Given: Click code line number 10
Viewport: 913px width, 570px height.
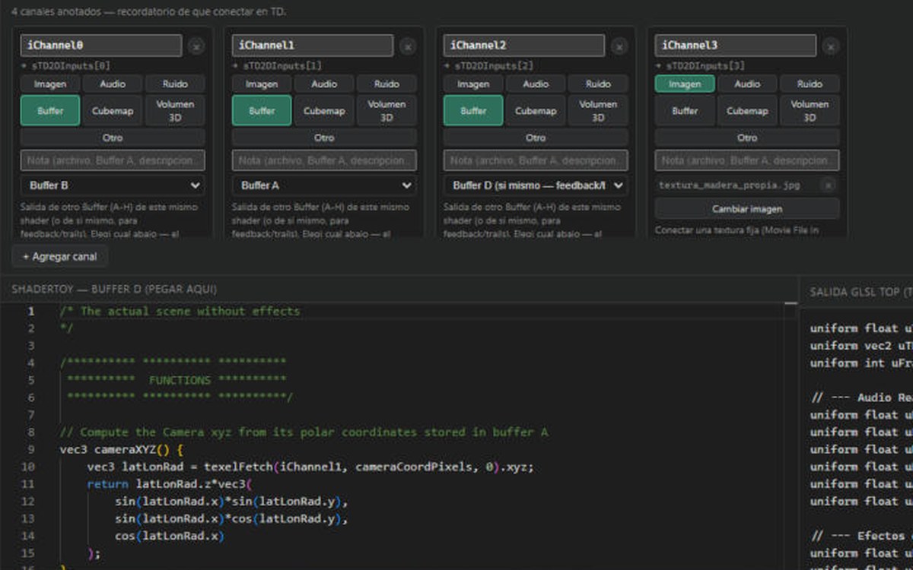Looking at the screenshot, I should (x=28, y=467).
